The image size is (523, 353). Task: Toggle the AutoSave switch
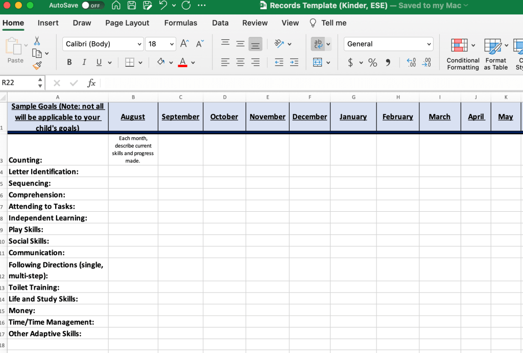coord(93,6)
